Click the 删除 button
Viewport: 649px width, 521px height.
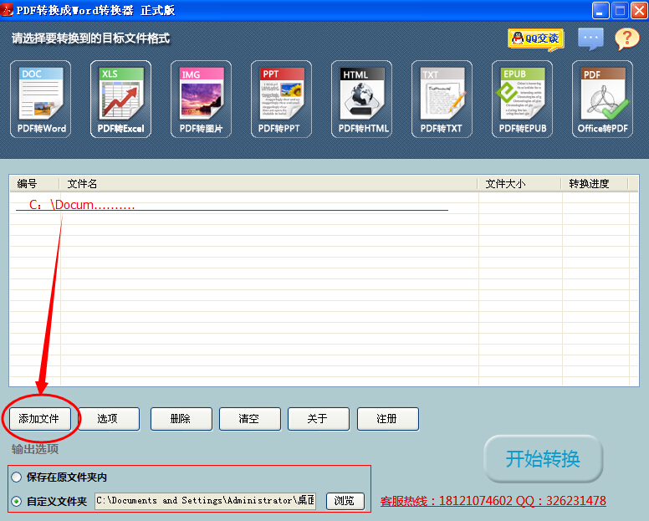point(181,419)
